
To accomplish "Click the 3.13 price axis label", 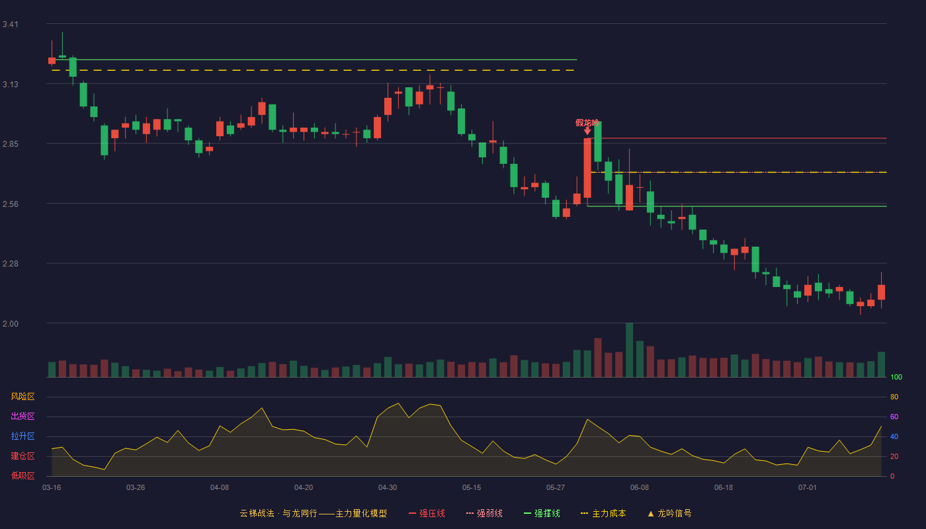I will point(11,85).
